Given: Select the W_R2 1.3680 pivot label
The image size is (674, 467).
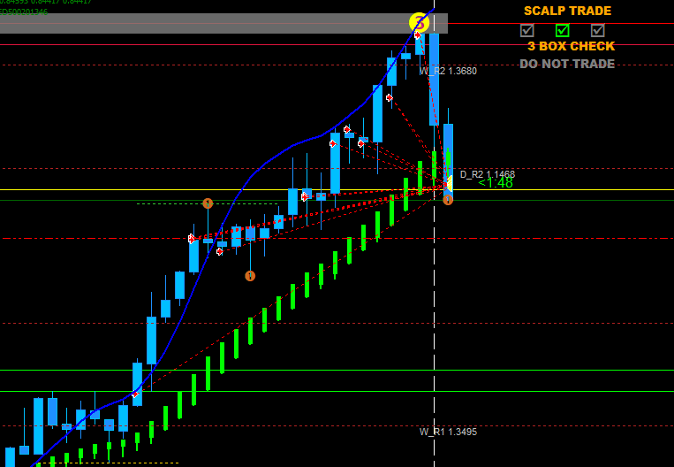Looking at the screenshot, I should pyautogui.click(x=449, y=71).
